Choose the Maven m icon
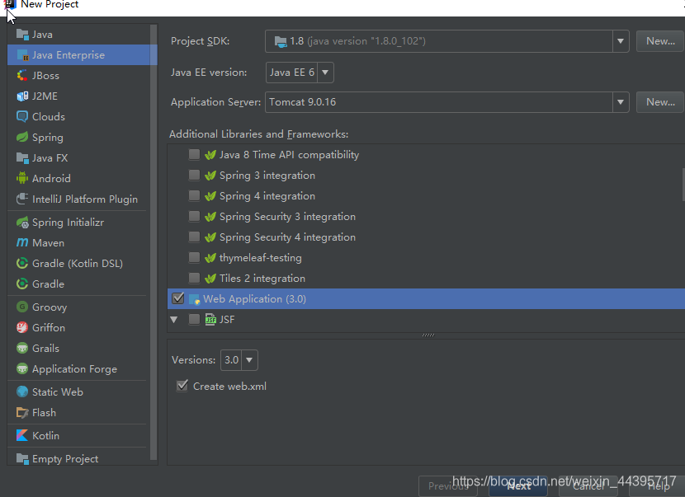 tap(21, 242)
